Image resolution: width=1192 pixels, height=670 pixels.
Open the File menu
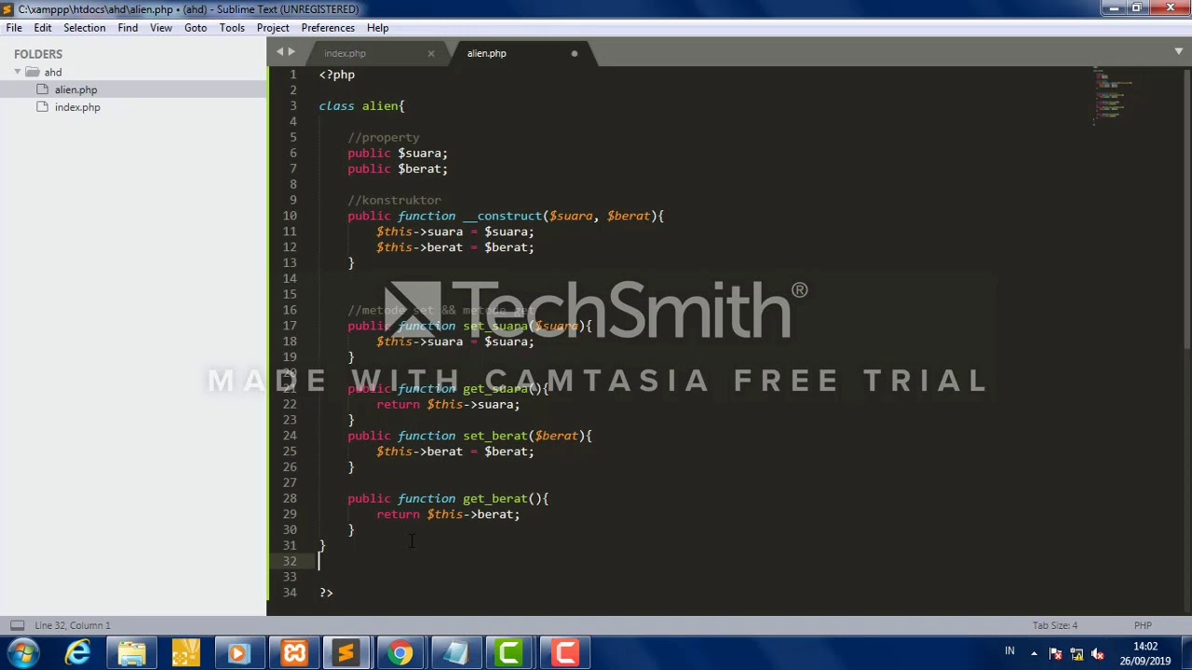coord(14,28)
